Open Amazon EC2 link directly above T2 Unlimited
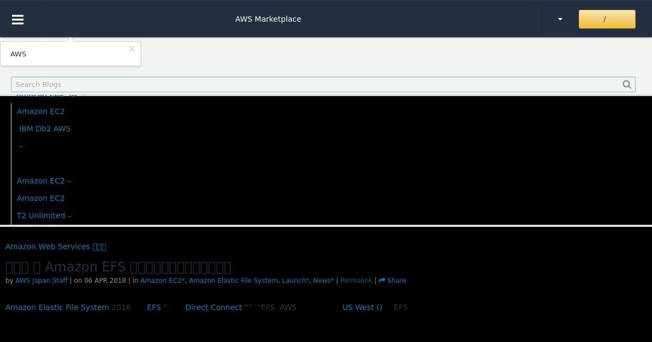 [x=41, y=198]
